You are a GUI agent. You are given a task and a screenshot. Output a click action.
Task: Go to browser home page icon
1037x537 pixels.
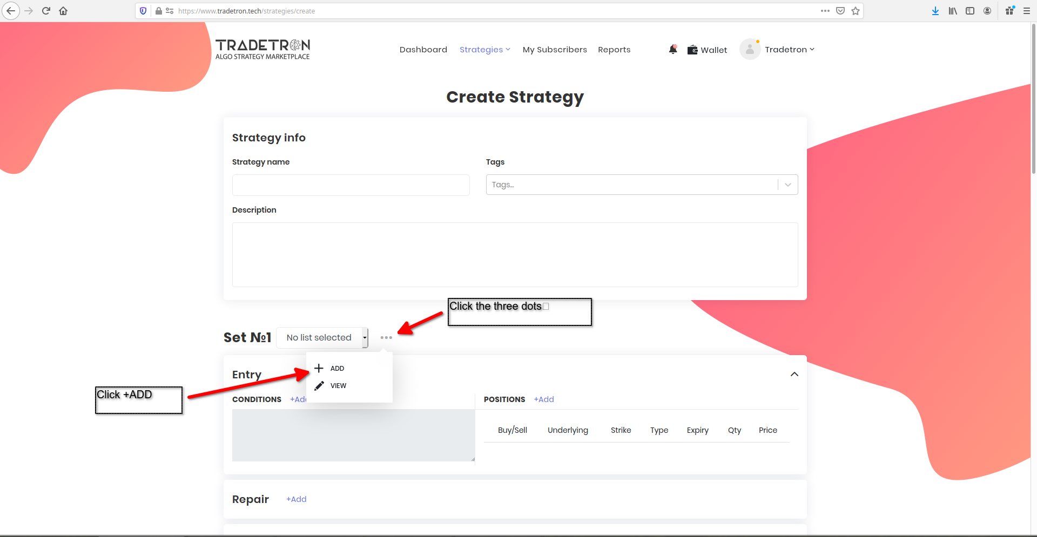(x=63, y=11)
